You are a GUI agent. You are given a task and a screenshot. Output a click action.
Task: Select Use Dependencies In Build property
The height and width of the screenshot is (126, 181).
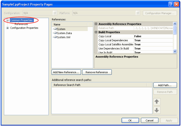pos(116,48)
